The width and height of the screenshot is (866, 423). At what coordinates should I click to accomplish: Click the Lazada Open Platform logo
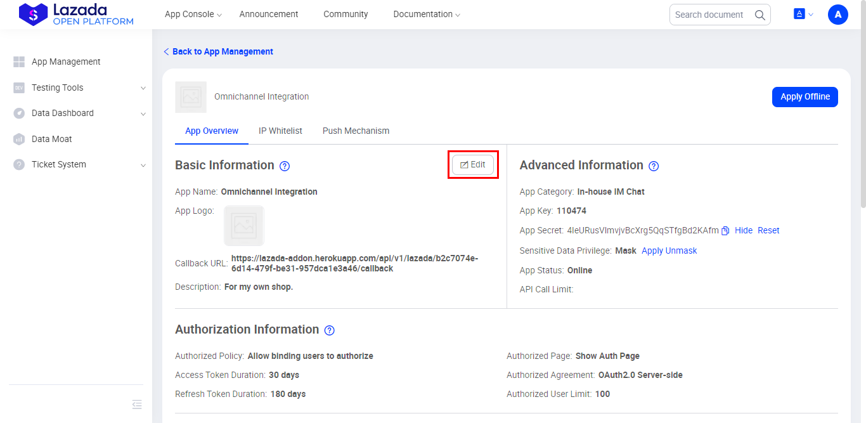tap(76, 14)
